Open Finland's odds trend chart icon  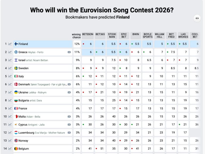10,44
